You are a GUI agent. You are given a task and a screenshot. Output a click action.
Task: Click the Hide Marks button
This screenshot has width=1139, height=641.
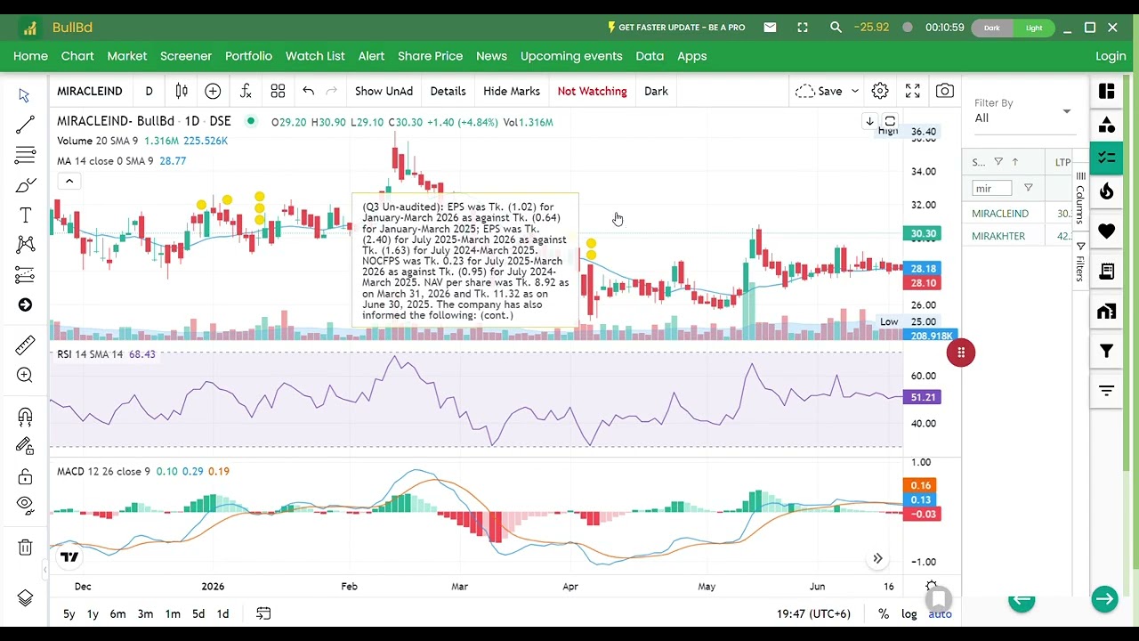(x=512, y=91)
